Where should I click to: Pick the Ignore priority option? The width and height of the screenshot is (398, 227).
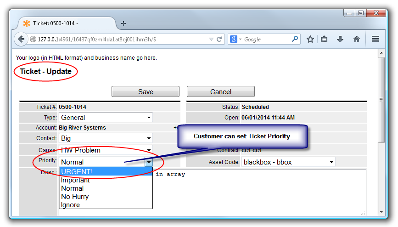click(x=106, y=205)
